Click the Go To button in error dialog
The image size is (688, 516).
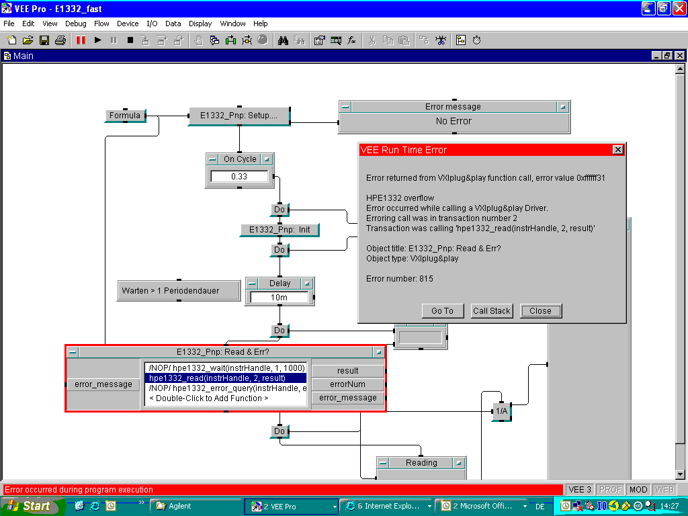(x=442, y=310)
